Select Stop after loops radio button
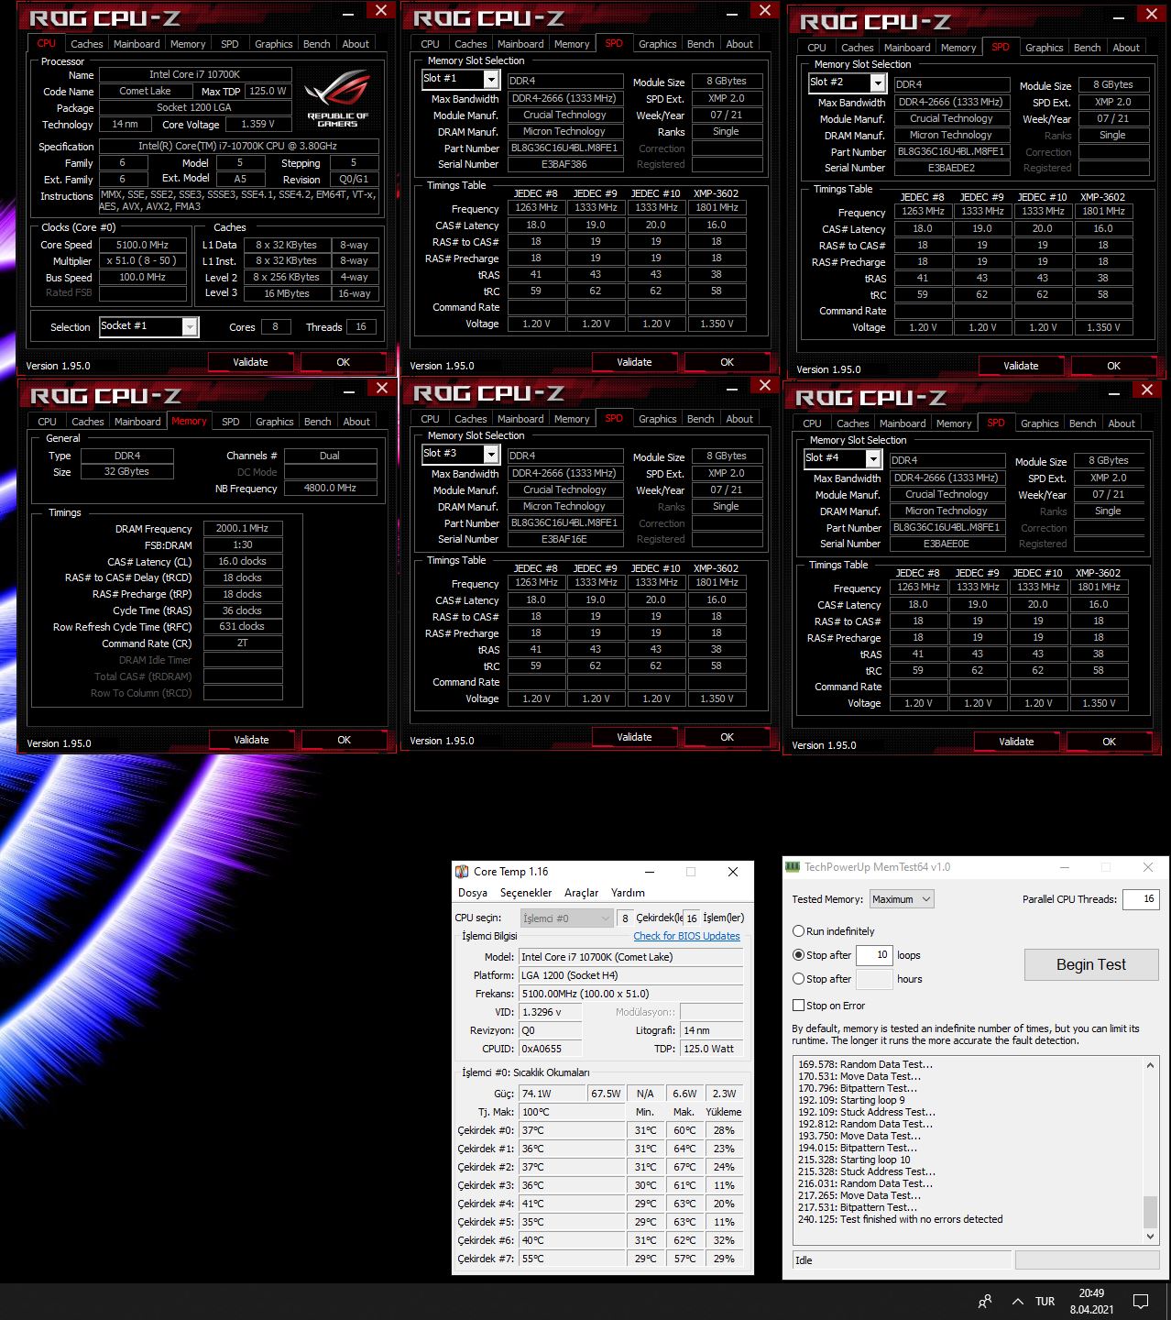The height and width of the screenshot is (1320, 1171). coord(798,954)
